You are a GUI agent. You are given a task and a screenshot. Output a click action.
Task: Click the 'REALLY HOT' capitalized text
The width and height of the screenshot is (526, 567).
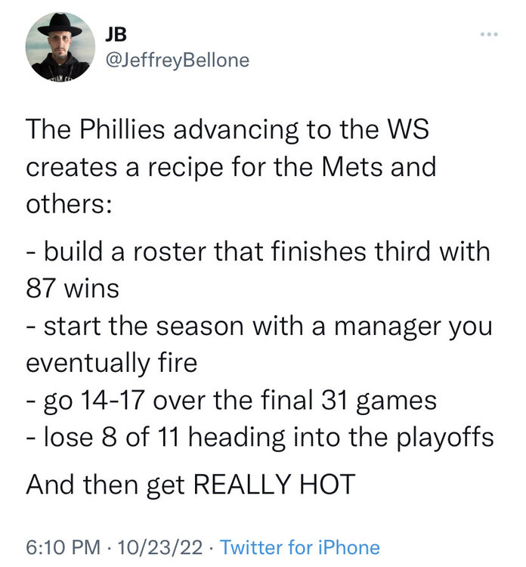(275, 485)
